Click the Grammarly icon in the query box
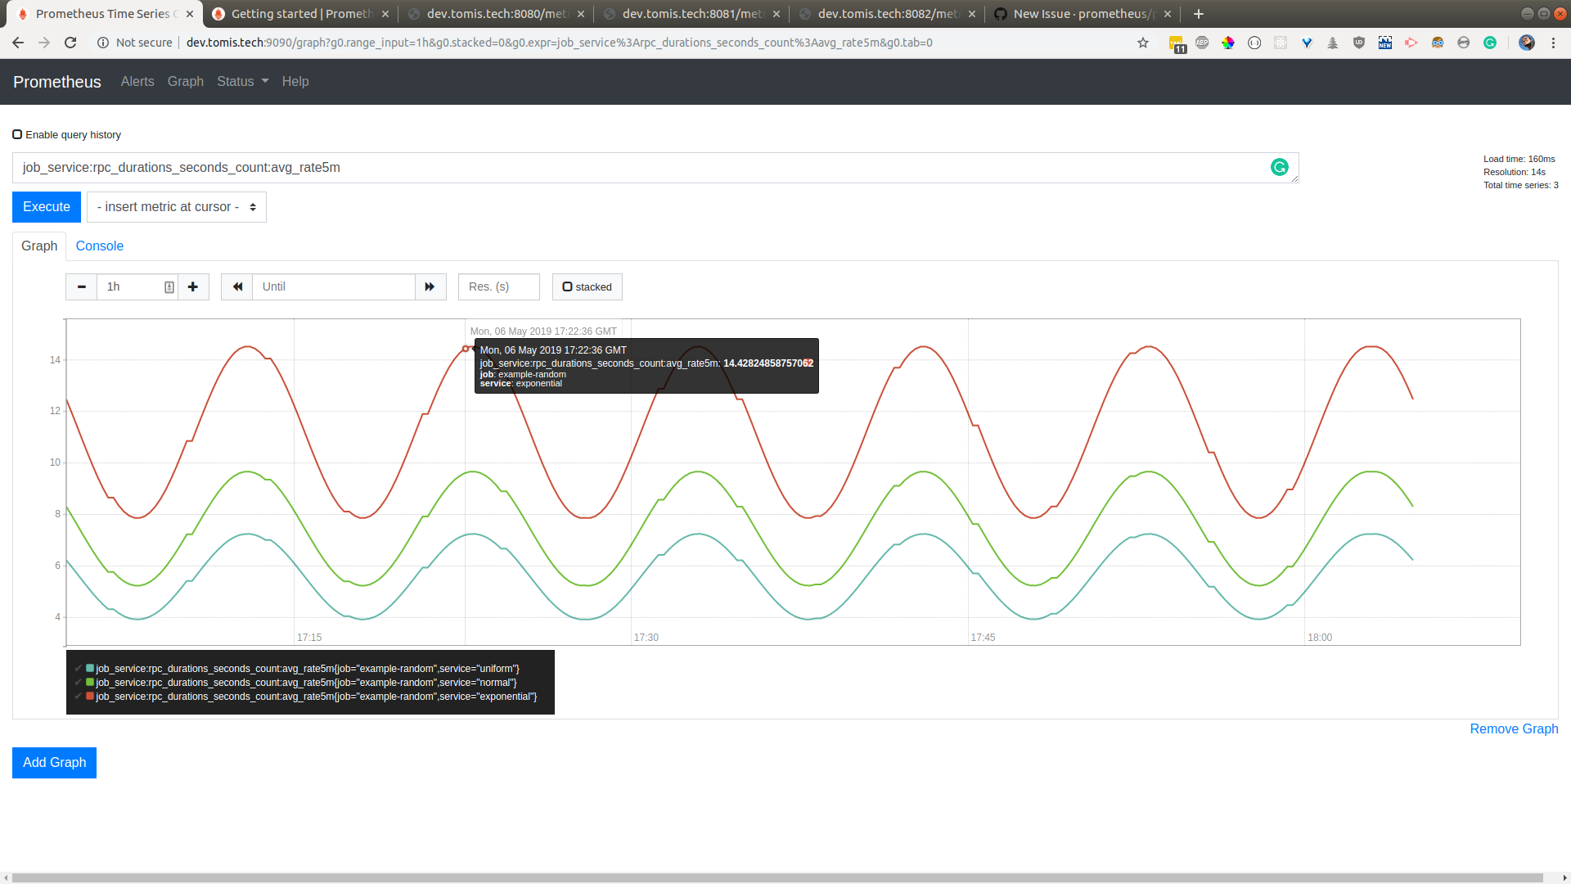This screenshot has height=884, width=1571. click(x=1280, y=167)
